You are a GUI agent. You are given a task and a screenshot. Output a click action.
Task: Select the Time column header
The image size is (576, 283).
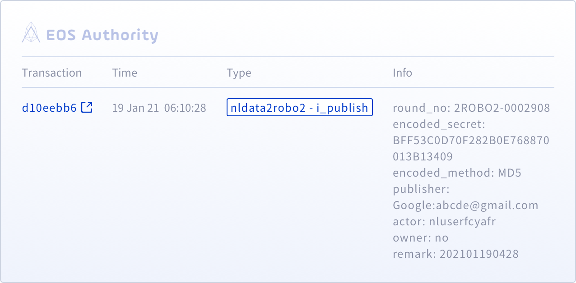125,73
